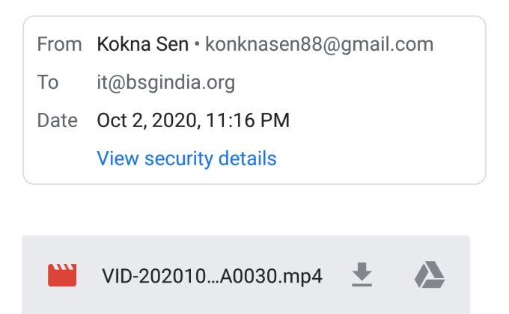Viewport: 509px width, 314px height.
Task: Download the VID mp4 attachment
Action: pyautogui.click(x=362, y=276)
